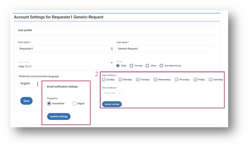249x148 pixels.
Task: Toggle the Tuesday delivery checkbox
Action: click(x=138, y=80)
